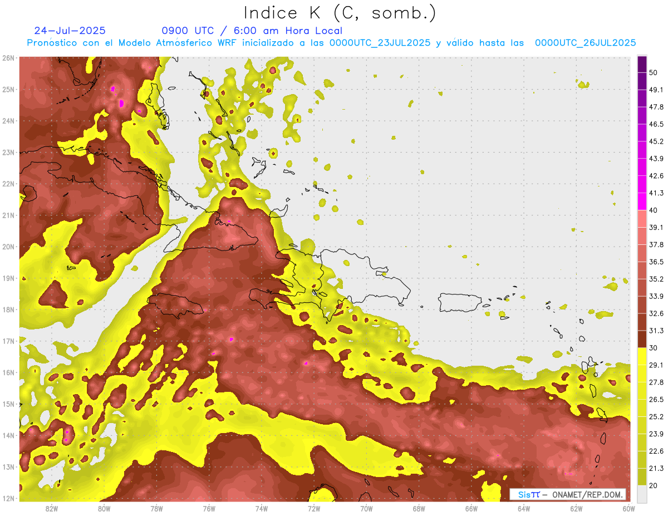Click the latitude label '17N'
Image resolution: width=668 pixels, height=516 pixels.
[8, 341]
